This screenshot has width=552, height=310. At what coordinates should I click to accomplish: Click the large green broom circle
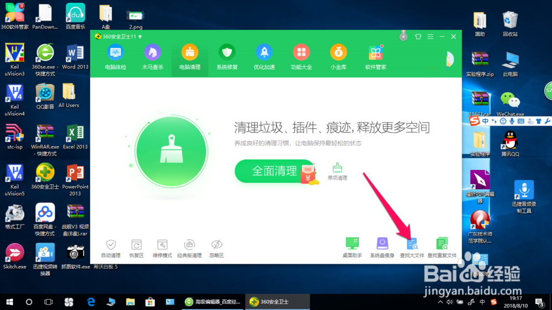coord(172,152)
